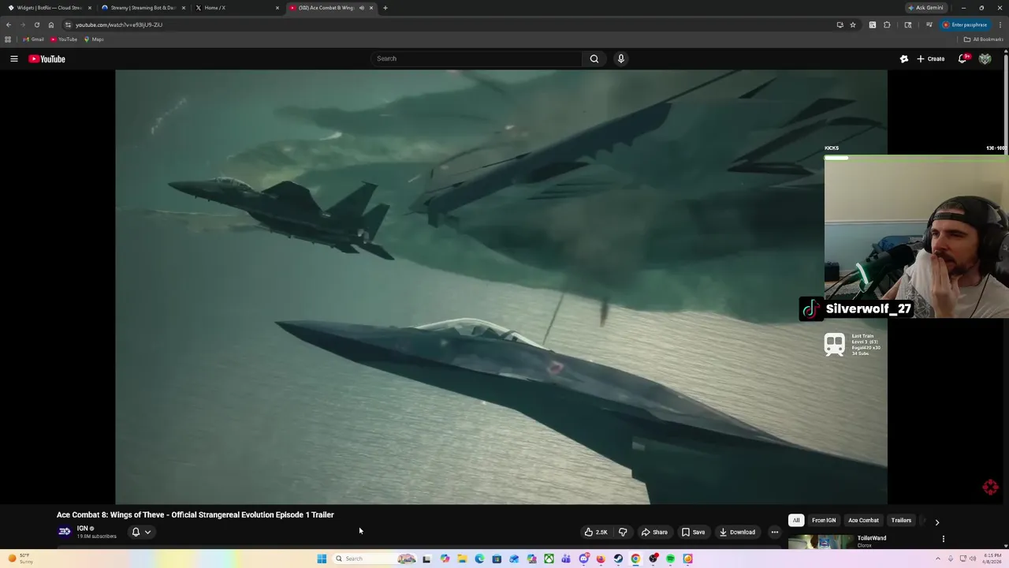Click the YouTube search magnifier button

[594, 58]
